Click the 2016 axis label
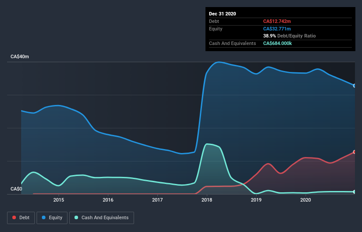The width and height of the screenshot is (362, 232). pos(108,200)
